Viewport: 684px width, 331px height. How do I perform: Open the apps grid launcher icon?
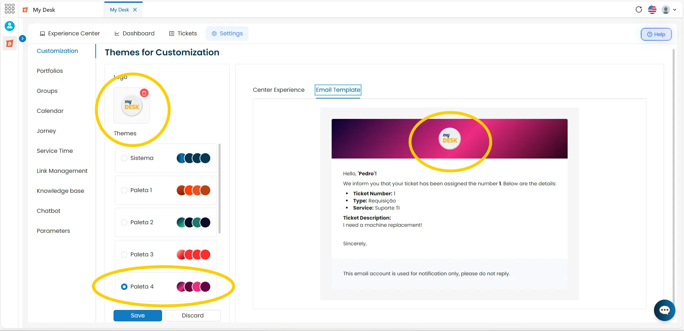click(x=10, y=9)
